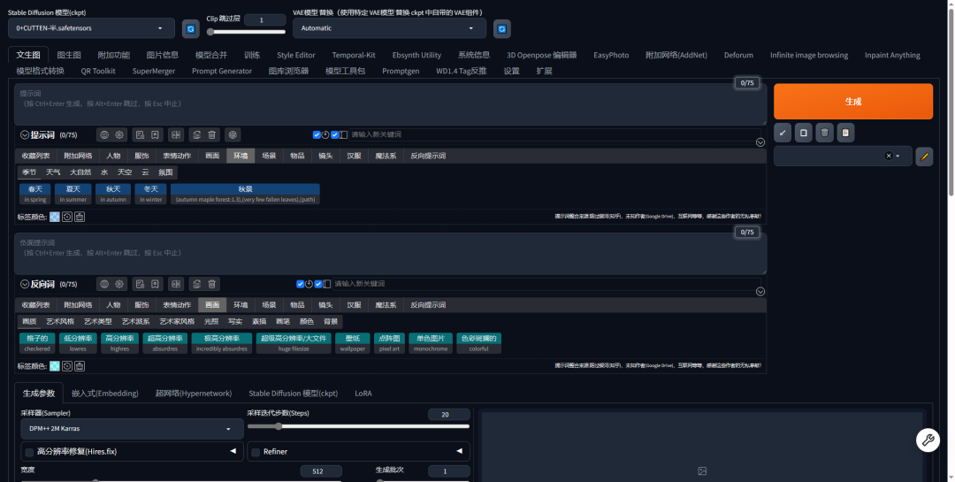Open the gear settings icon in the 反向词 toolbar
The height and width of the screenshot is (482, 955).
[x=119, y=284]
